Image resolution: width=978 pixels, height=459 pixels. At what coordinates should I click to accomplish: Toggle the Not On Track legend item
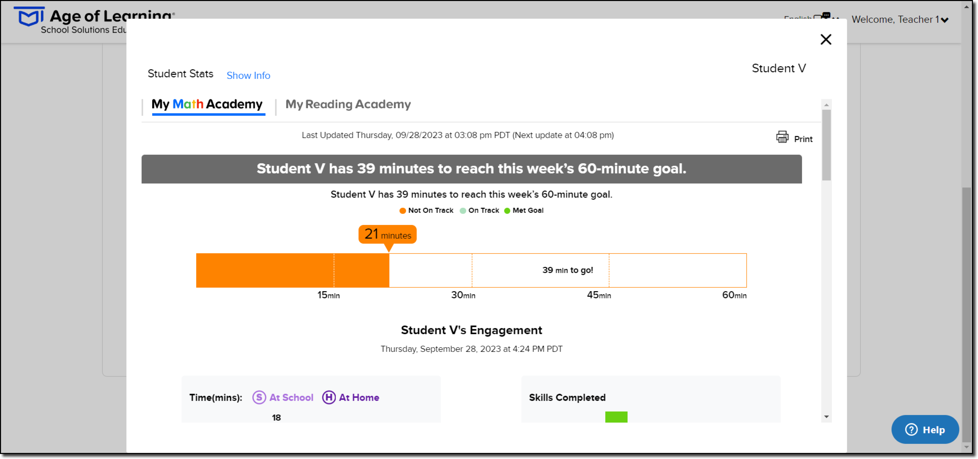(x=426, y=210)
